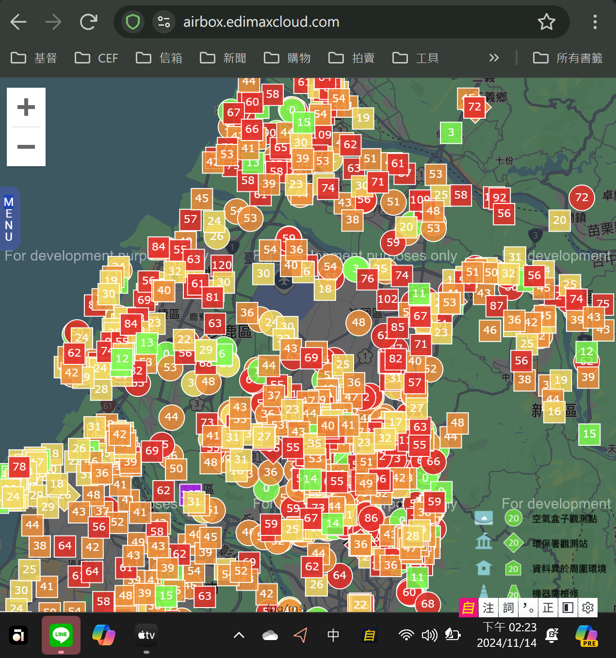Viewport: 616px width, 658px height.
Task: Click the red 87 air quality marker
Action: tap(496, 306)
